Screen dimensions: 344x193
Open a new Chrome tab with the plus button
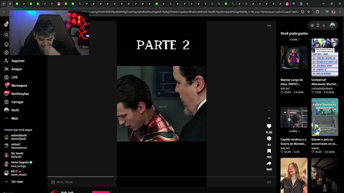pos(307,4)
